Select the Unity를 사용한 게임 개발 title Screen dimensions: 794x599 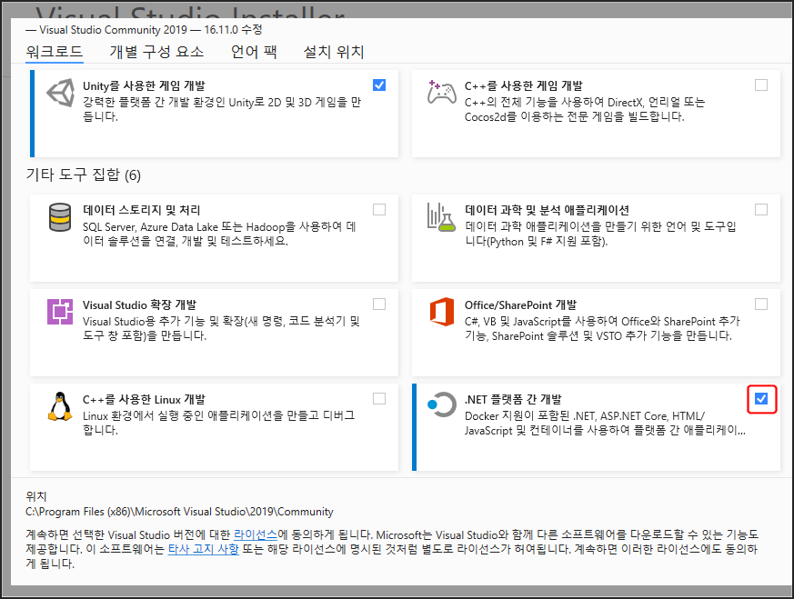(144, 86)
